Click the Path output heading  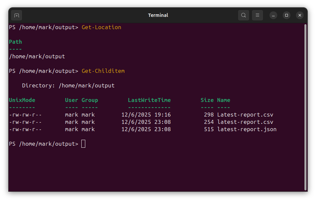coord(15,42)
